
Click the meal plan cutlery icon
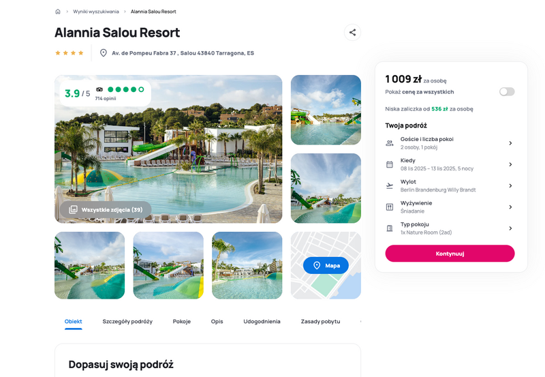tap(390, 207)
